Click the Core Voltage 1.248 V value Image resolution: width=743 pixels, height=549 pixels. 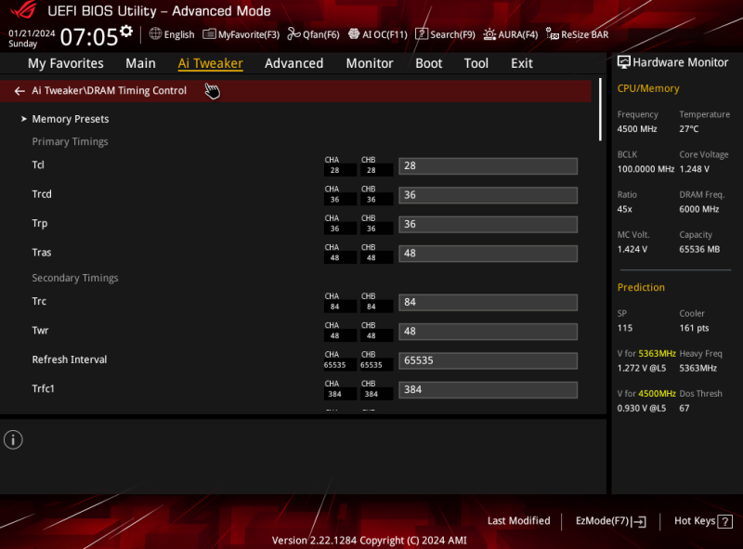pyautogui.click(x=694, y=169)
